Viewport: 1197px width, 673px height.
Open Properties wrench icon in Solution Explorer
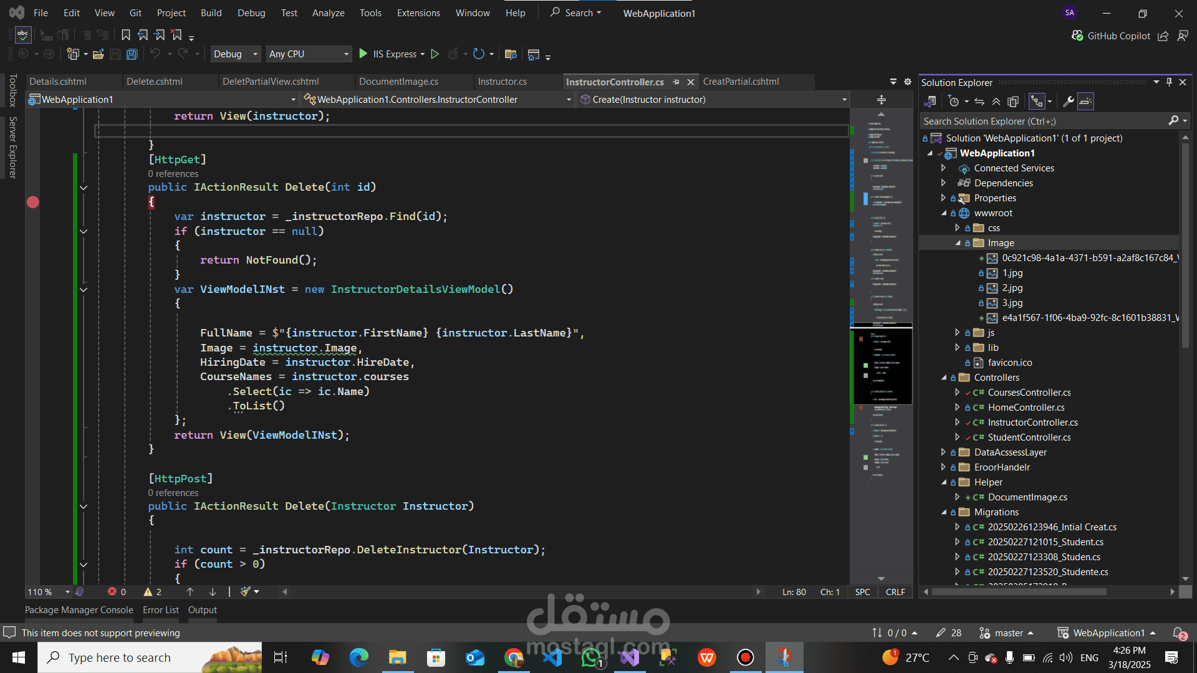tap(1068, 102)
